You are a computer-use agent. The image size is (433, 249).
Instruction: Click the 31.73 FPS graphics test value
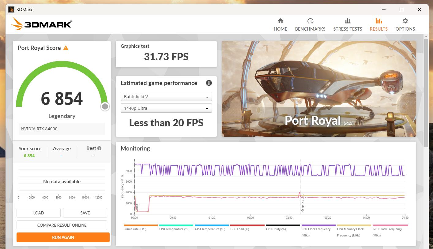(x=166, y=57)
